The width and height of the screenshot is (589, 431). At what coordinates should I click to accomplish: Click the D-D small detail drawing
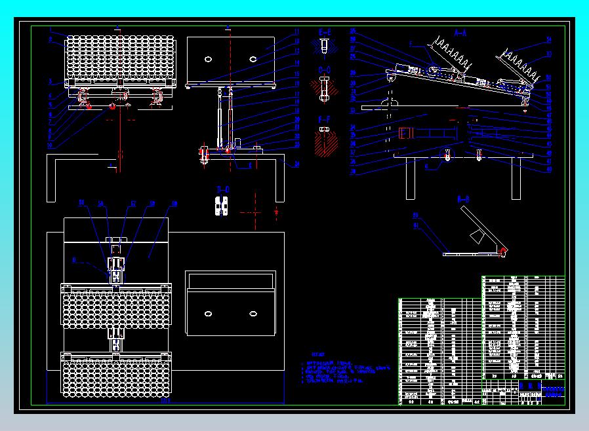click(x=222, y=206)
